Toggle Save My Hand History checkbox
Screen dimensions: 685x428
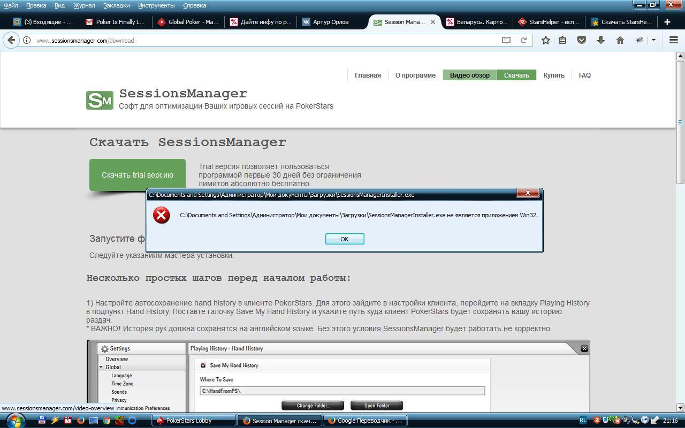pos(203,365)
